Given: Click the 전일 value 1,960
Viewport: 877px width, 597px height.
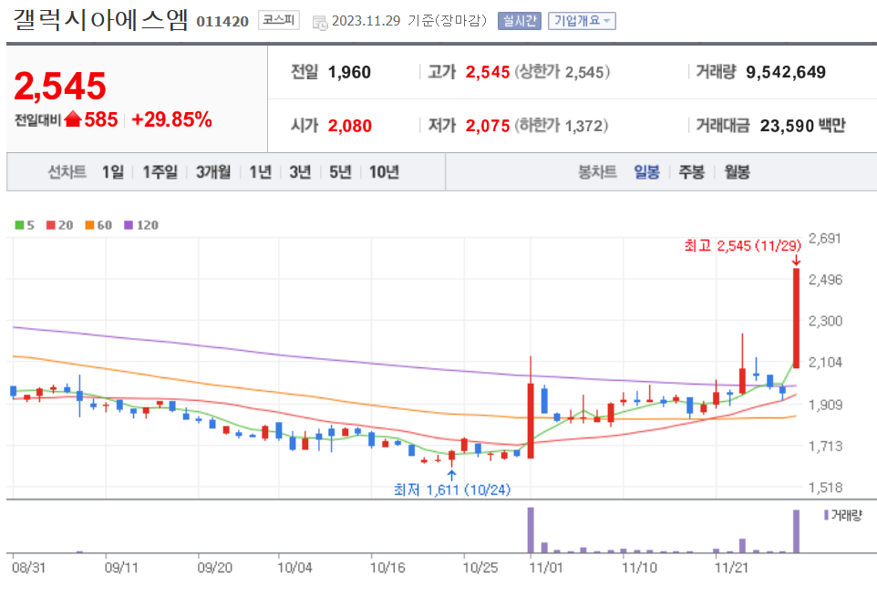Looking at the screenshot, I should pos(349,72).
